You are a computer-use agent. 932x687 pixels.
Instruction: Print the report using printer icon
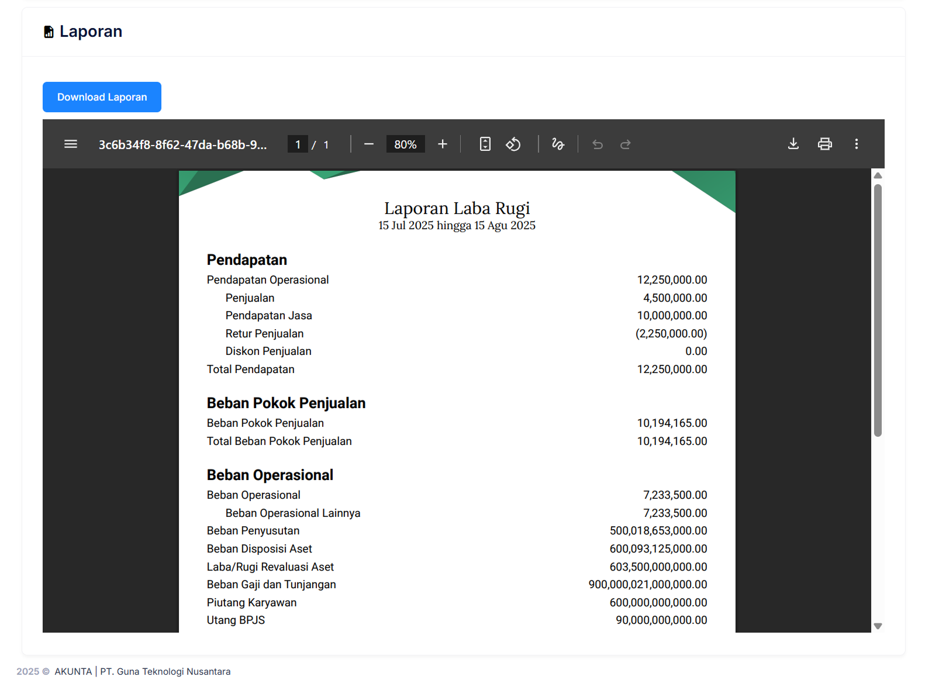pyautogui.click(x=824, y=144)
